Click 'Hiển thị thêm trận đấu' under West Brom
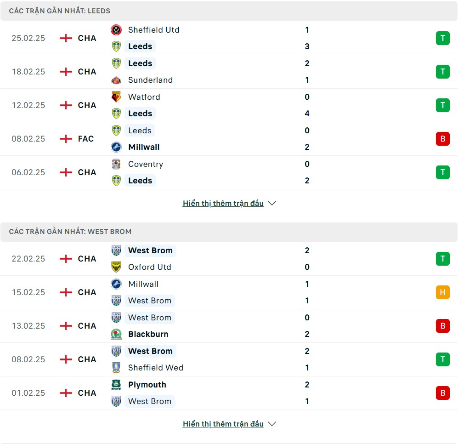458x444 pixels. point(223,424)
